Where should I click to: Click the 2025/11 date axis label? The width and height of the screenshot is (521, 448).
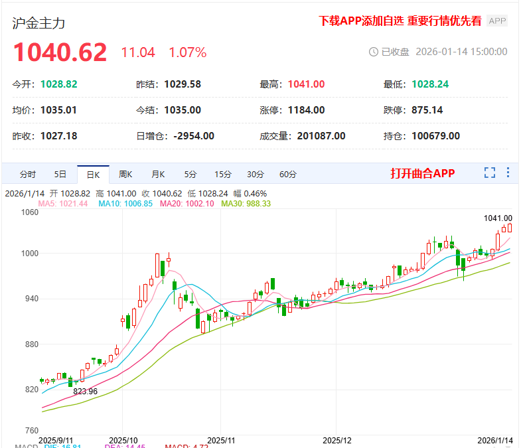(x=221, y=440)
